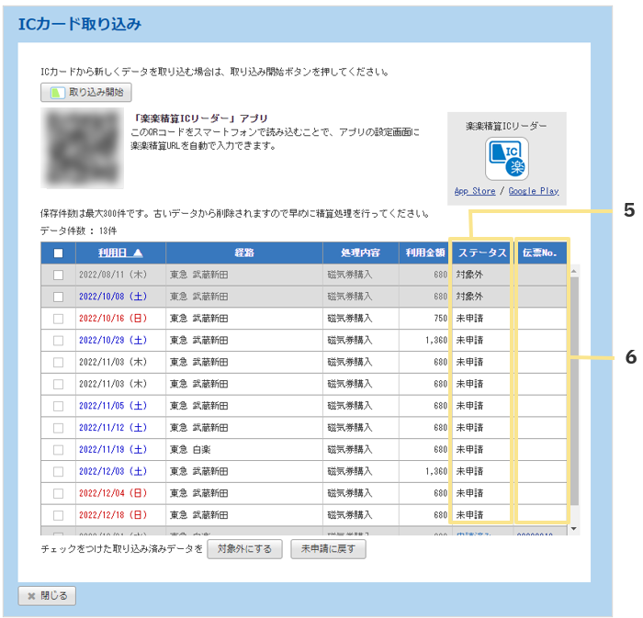Click the 対象外にする button
Image resolution: width=643 pixels, height=618 pixels.
click(244, 549)
